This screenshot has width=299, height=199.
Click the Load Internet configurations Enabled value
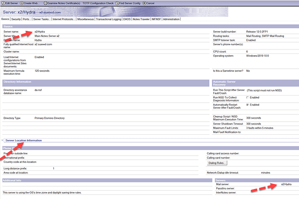[x=39, y=57]
